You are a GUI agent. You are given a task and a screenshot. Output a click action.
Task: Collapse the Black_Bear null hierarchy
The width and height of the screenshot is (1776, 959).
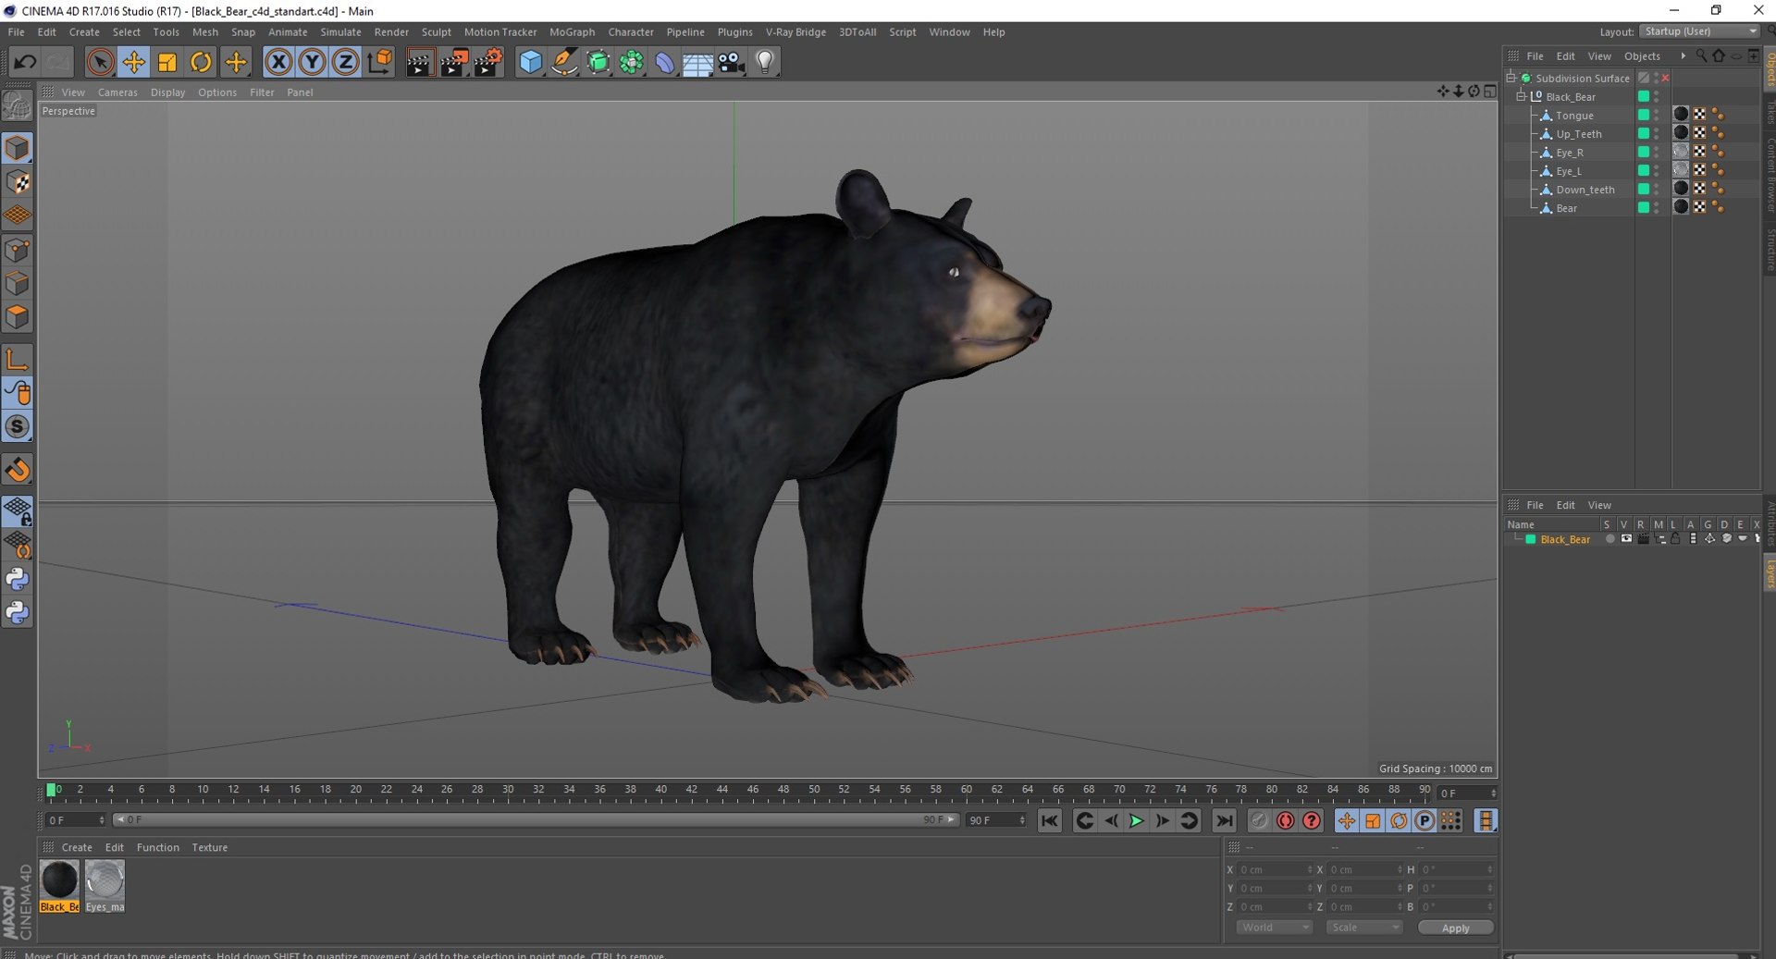1522,96
